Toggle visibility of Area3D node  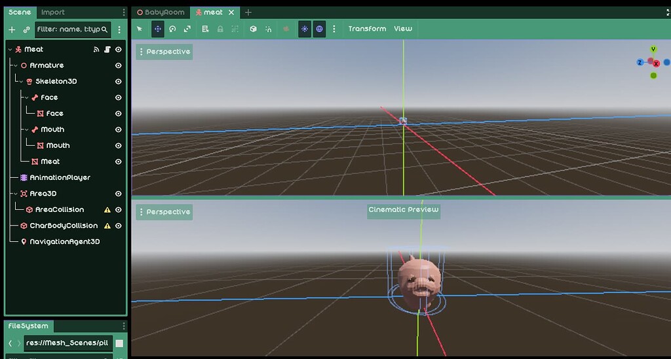coord(119,194)
